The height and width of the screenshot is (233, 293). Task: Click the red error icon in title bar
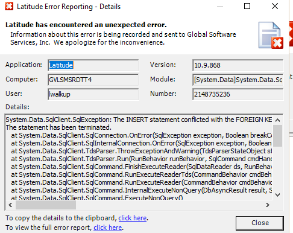[x=9, y=6]
